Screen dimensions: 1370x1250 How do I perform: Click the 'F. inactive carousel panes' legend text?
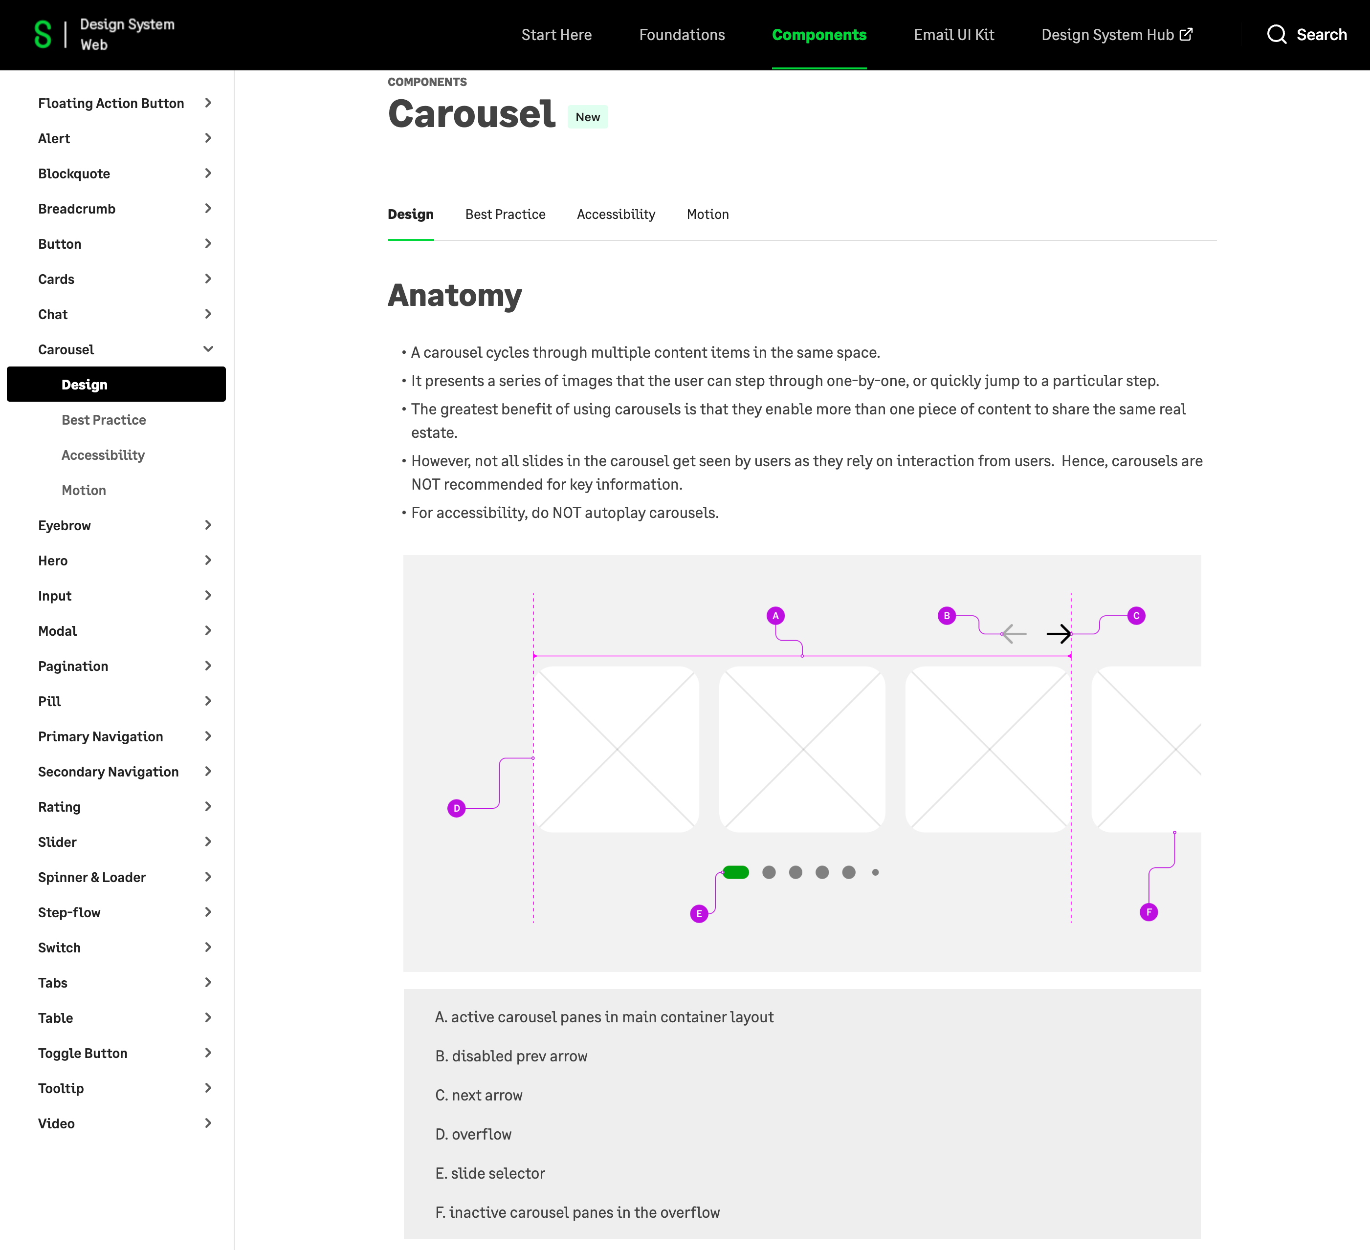tap(577, 1212)
